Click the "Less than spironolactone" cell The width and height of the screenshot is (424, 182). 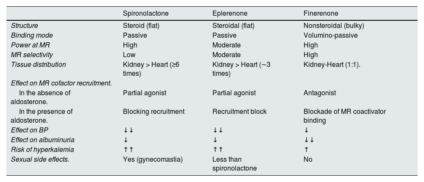click(x=234, y=163)
